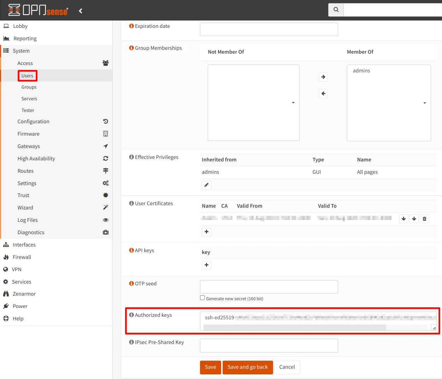Click the Not Member Of list box
Viewport: 442px width, 379px height.
tap(254, 103)
